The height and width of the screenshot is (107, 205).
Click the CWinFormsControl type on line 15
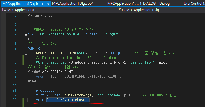pyautogui.click(x=52, y=62)
